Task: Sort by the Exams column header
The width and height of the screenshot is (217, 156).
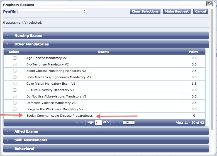Action: click(104, 52)
